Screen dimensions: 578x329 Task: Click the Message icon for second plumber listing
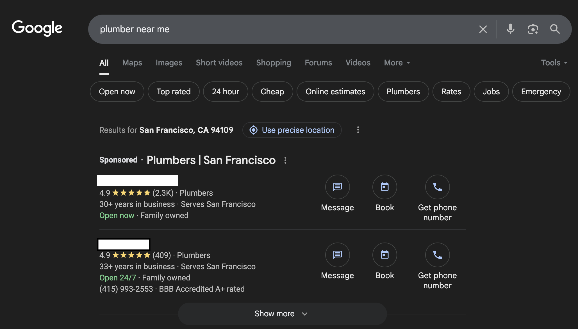tap(337, 255)
